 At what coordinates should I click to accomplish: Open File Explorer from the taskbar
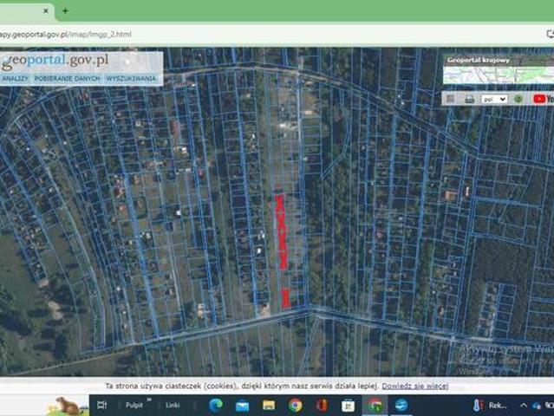pyautogui.click(x=269, y=405)
